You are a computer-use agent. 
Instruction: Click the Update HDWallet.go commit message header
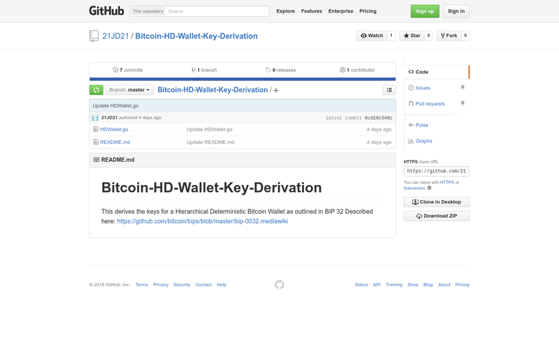[115, 106]
